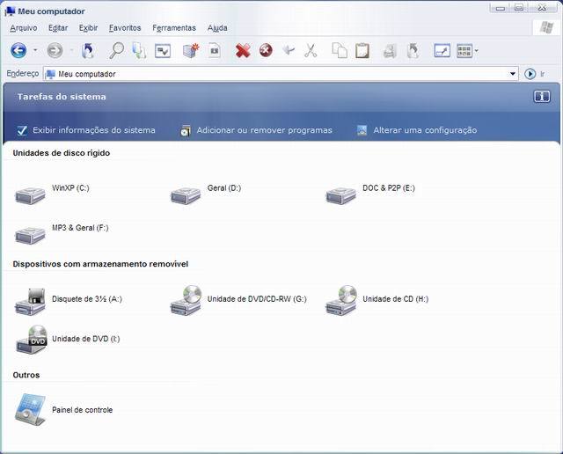Click the clipboard paste icon
This screenshot has width=563, height=454.
click(362, 50)
